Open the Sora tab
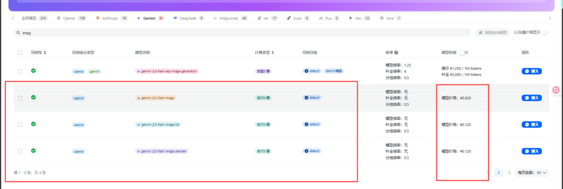The height and width of the screenshot is (189, 563). 390,18
